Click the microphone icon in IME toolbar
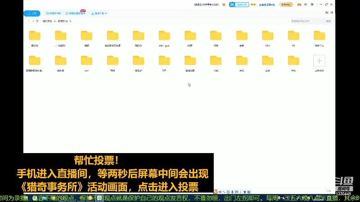The height and width of the screenshot is (202, 360). (x=232, y=192)
